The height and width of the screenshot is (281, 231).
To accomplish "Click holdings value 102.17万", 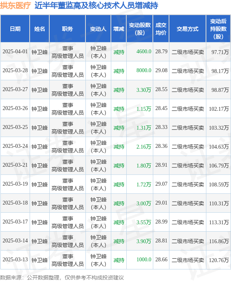I will (x=219, y=109).
